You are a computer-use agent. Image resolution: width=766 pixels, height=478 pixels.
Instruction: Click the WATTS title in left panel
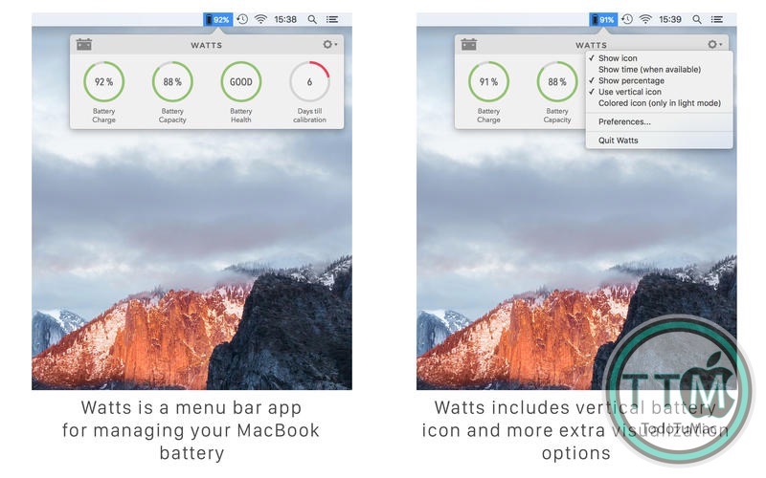click(x=206, y=45)
